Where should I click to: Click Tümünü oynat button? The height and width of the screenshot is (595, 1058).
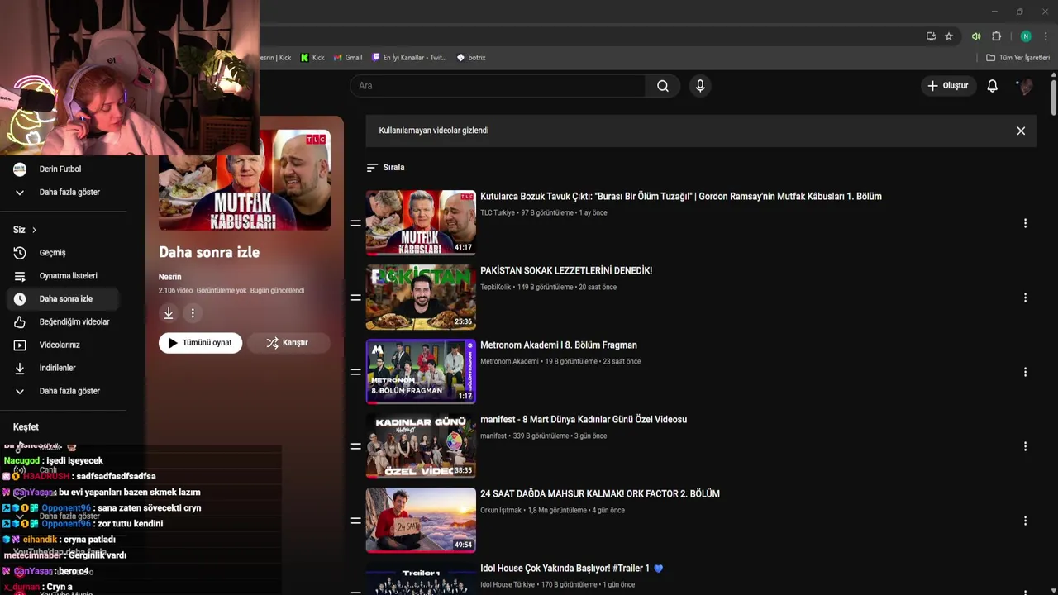200,343
